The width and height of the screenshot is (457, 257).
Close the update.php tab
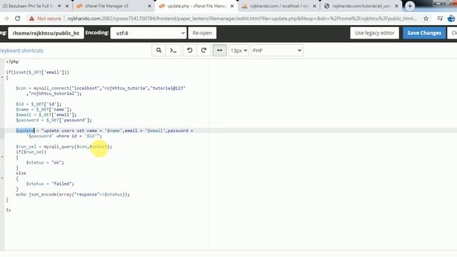(x=232, y=6)
